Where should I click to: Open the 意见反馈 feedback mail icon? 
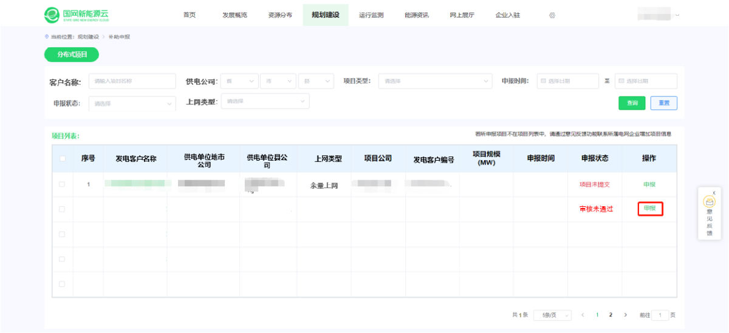709,202
